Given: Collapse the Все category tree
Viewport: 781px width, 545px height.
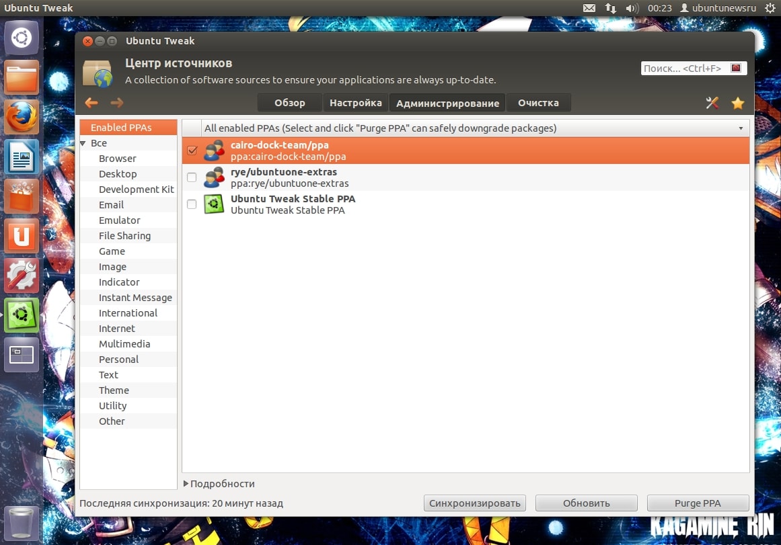Looking at the screenshot, I should point(83,143).
